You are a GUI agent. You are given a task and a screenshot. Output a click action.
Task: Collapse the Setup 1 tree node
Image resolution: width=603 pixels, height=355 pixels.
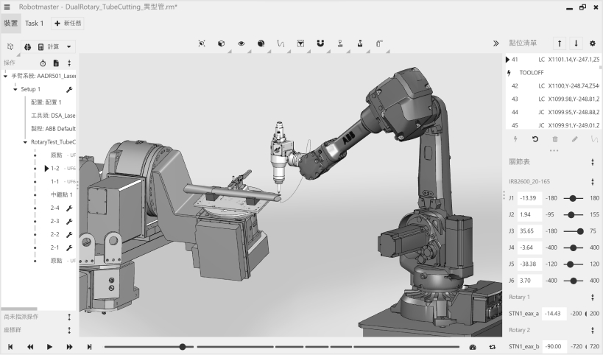coord(15,89)
